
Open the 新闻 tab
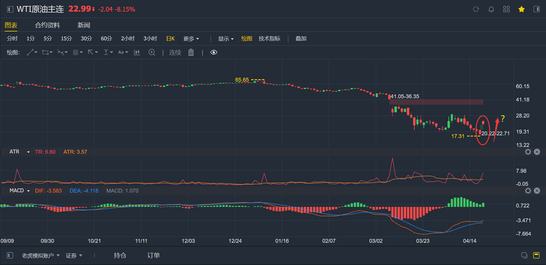84,25
